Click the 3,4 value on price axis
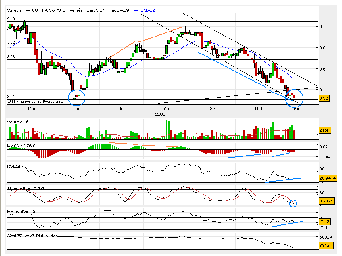 tap(323, 90)
